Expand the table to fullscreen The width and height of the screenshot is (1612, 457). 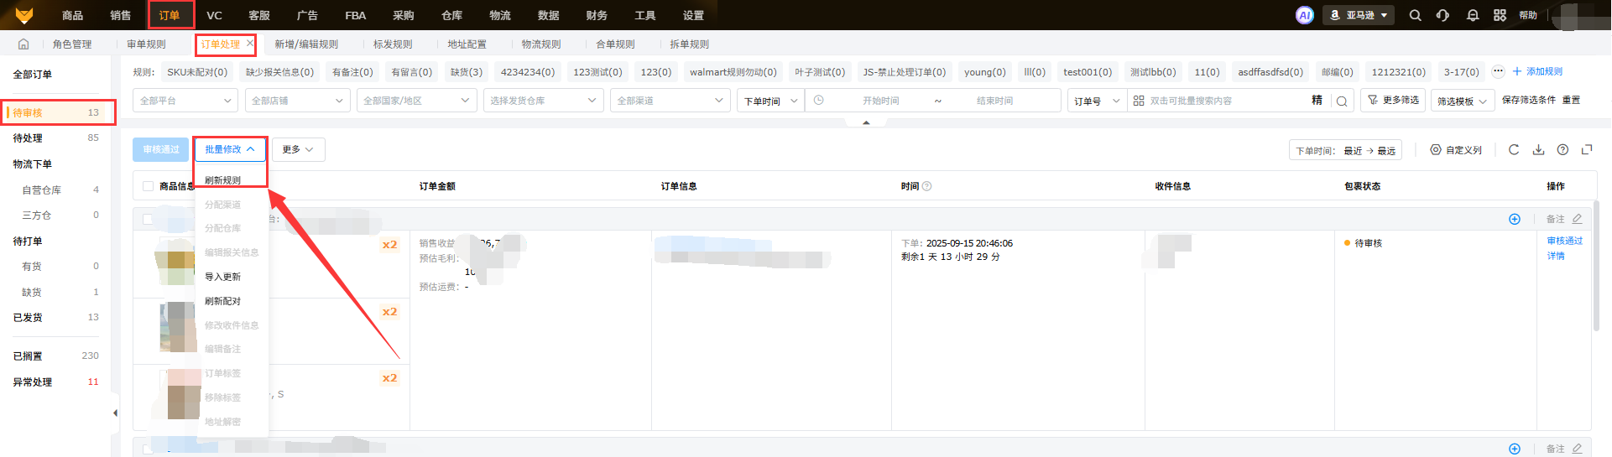pos(1587,150)
